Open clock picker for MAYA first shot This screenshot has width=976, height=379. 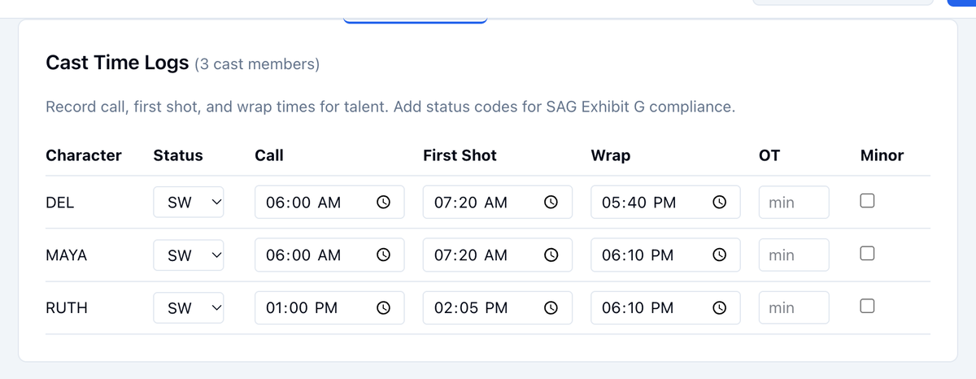551,255
